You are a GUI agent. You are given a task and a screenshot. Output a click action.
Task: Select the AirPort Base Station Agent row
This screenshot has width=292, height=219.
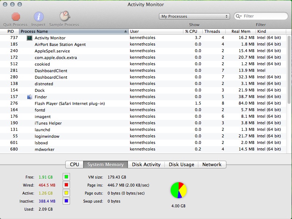[143, 44]
